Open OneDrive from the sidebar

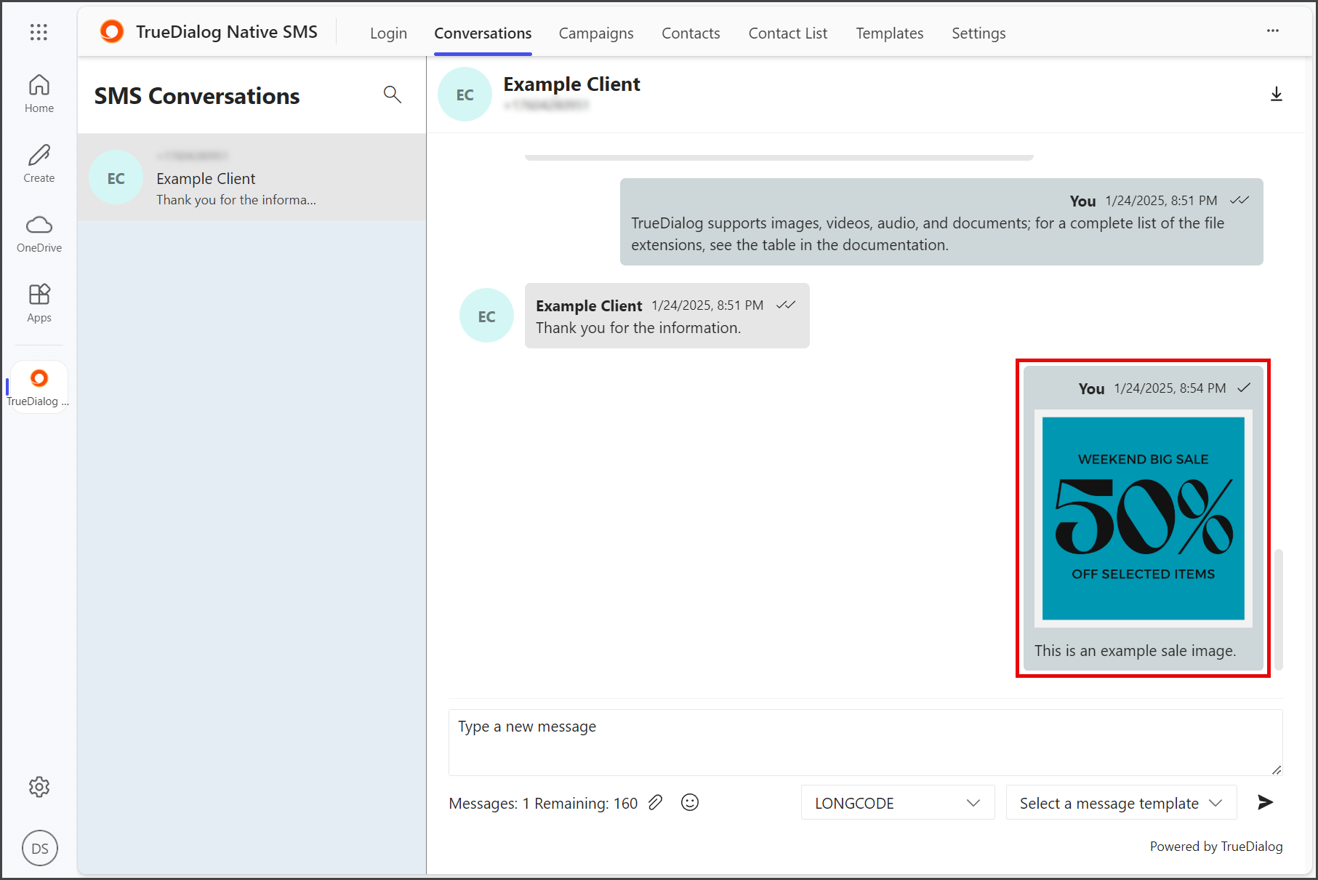pos(39,233)
